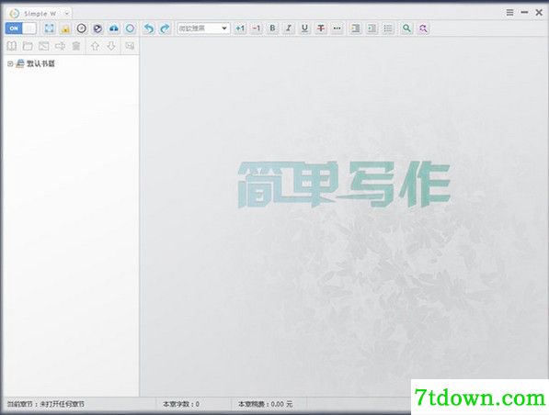
Task: Click the yellow lock icon
Action: tap(65, 28)
